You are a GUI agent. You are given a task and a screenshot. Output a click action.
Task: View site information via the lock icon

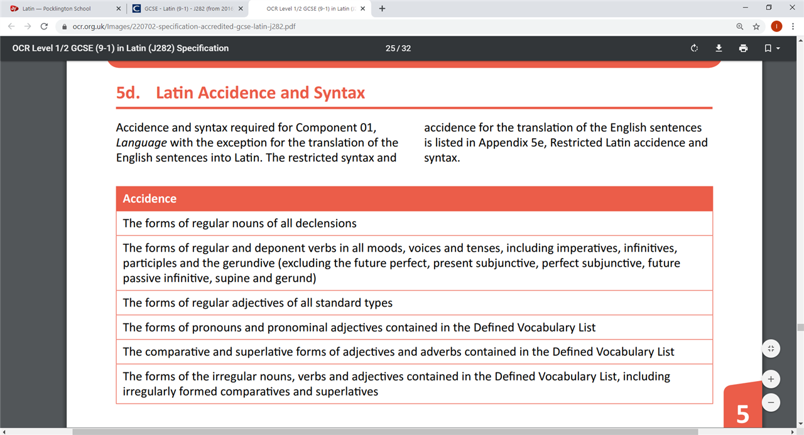(x=64, y=27)
